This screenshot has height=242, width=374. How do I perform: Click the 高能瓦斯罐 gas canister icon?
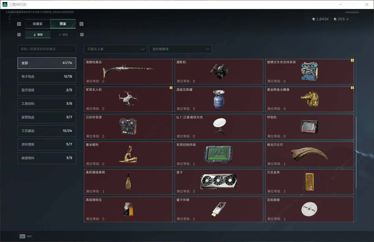[x=219, y=99]
